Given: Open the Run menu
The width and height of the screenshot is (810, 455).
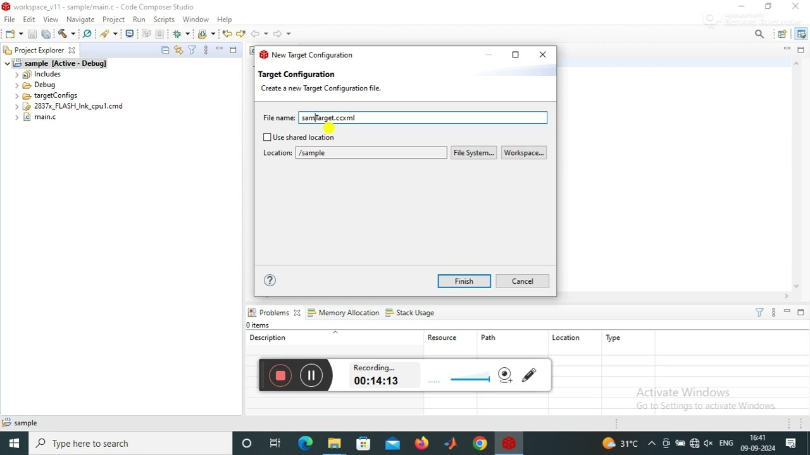Looking at the screenshot, I should click(139, 20).
